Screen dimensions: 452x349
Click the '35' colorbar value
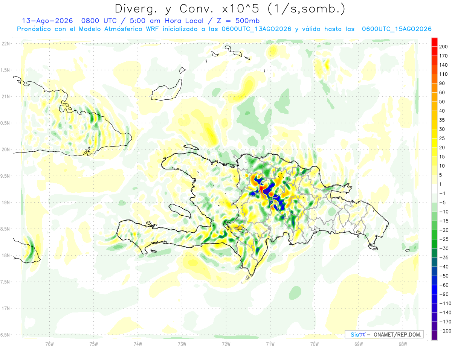pyautogui.click(x=442, y=120)
